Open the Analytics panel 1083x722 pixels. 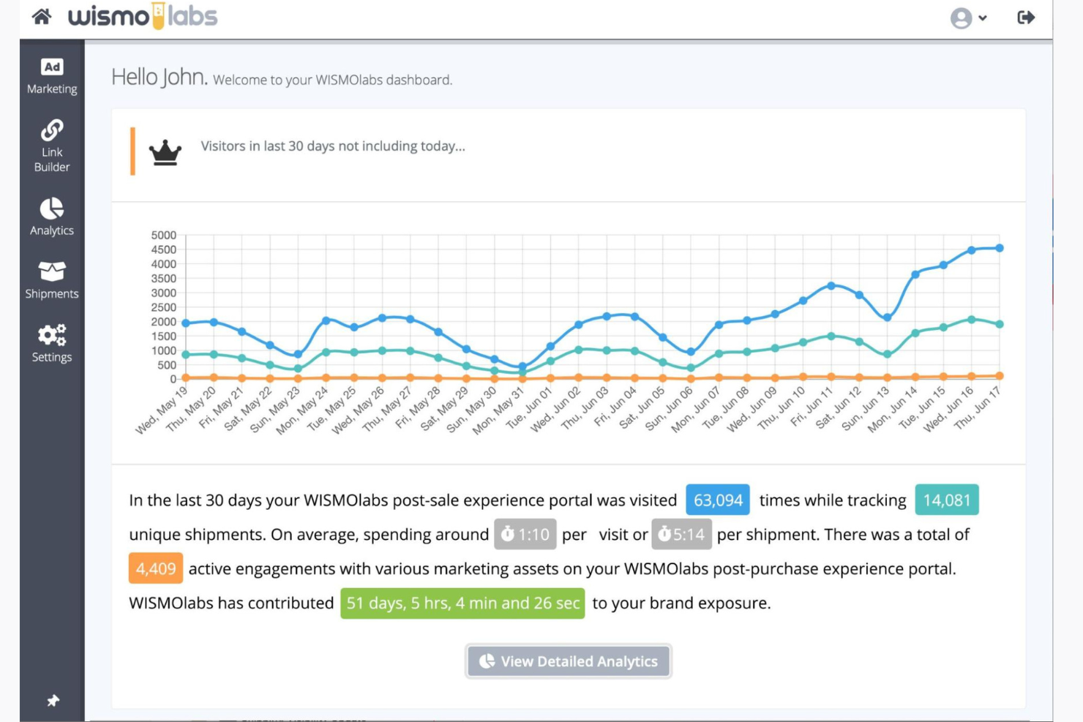(x=51, y=216)
